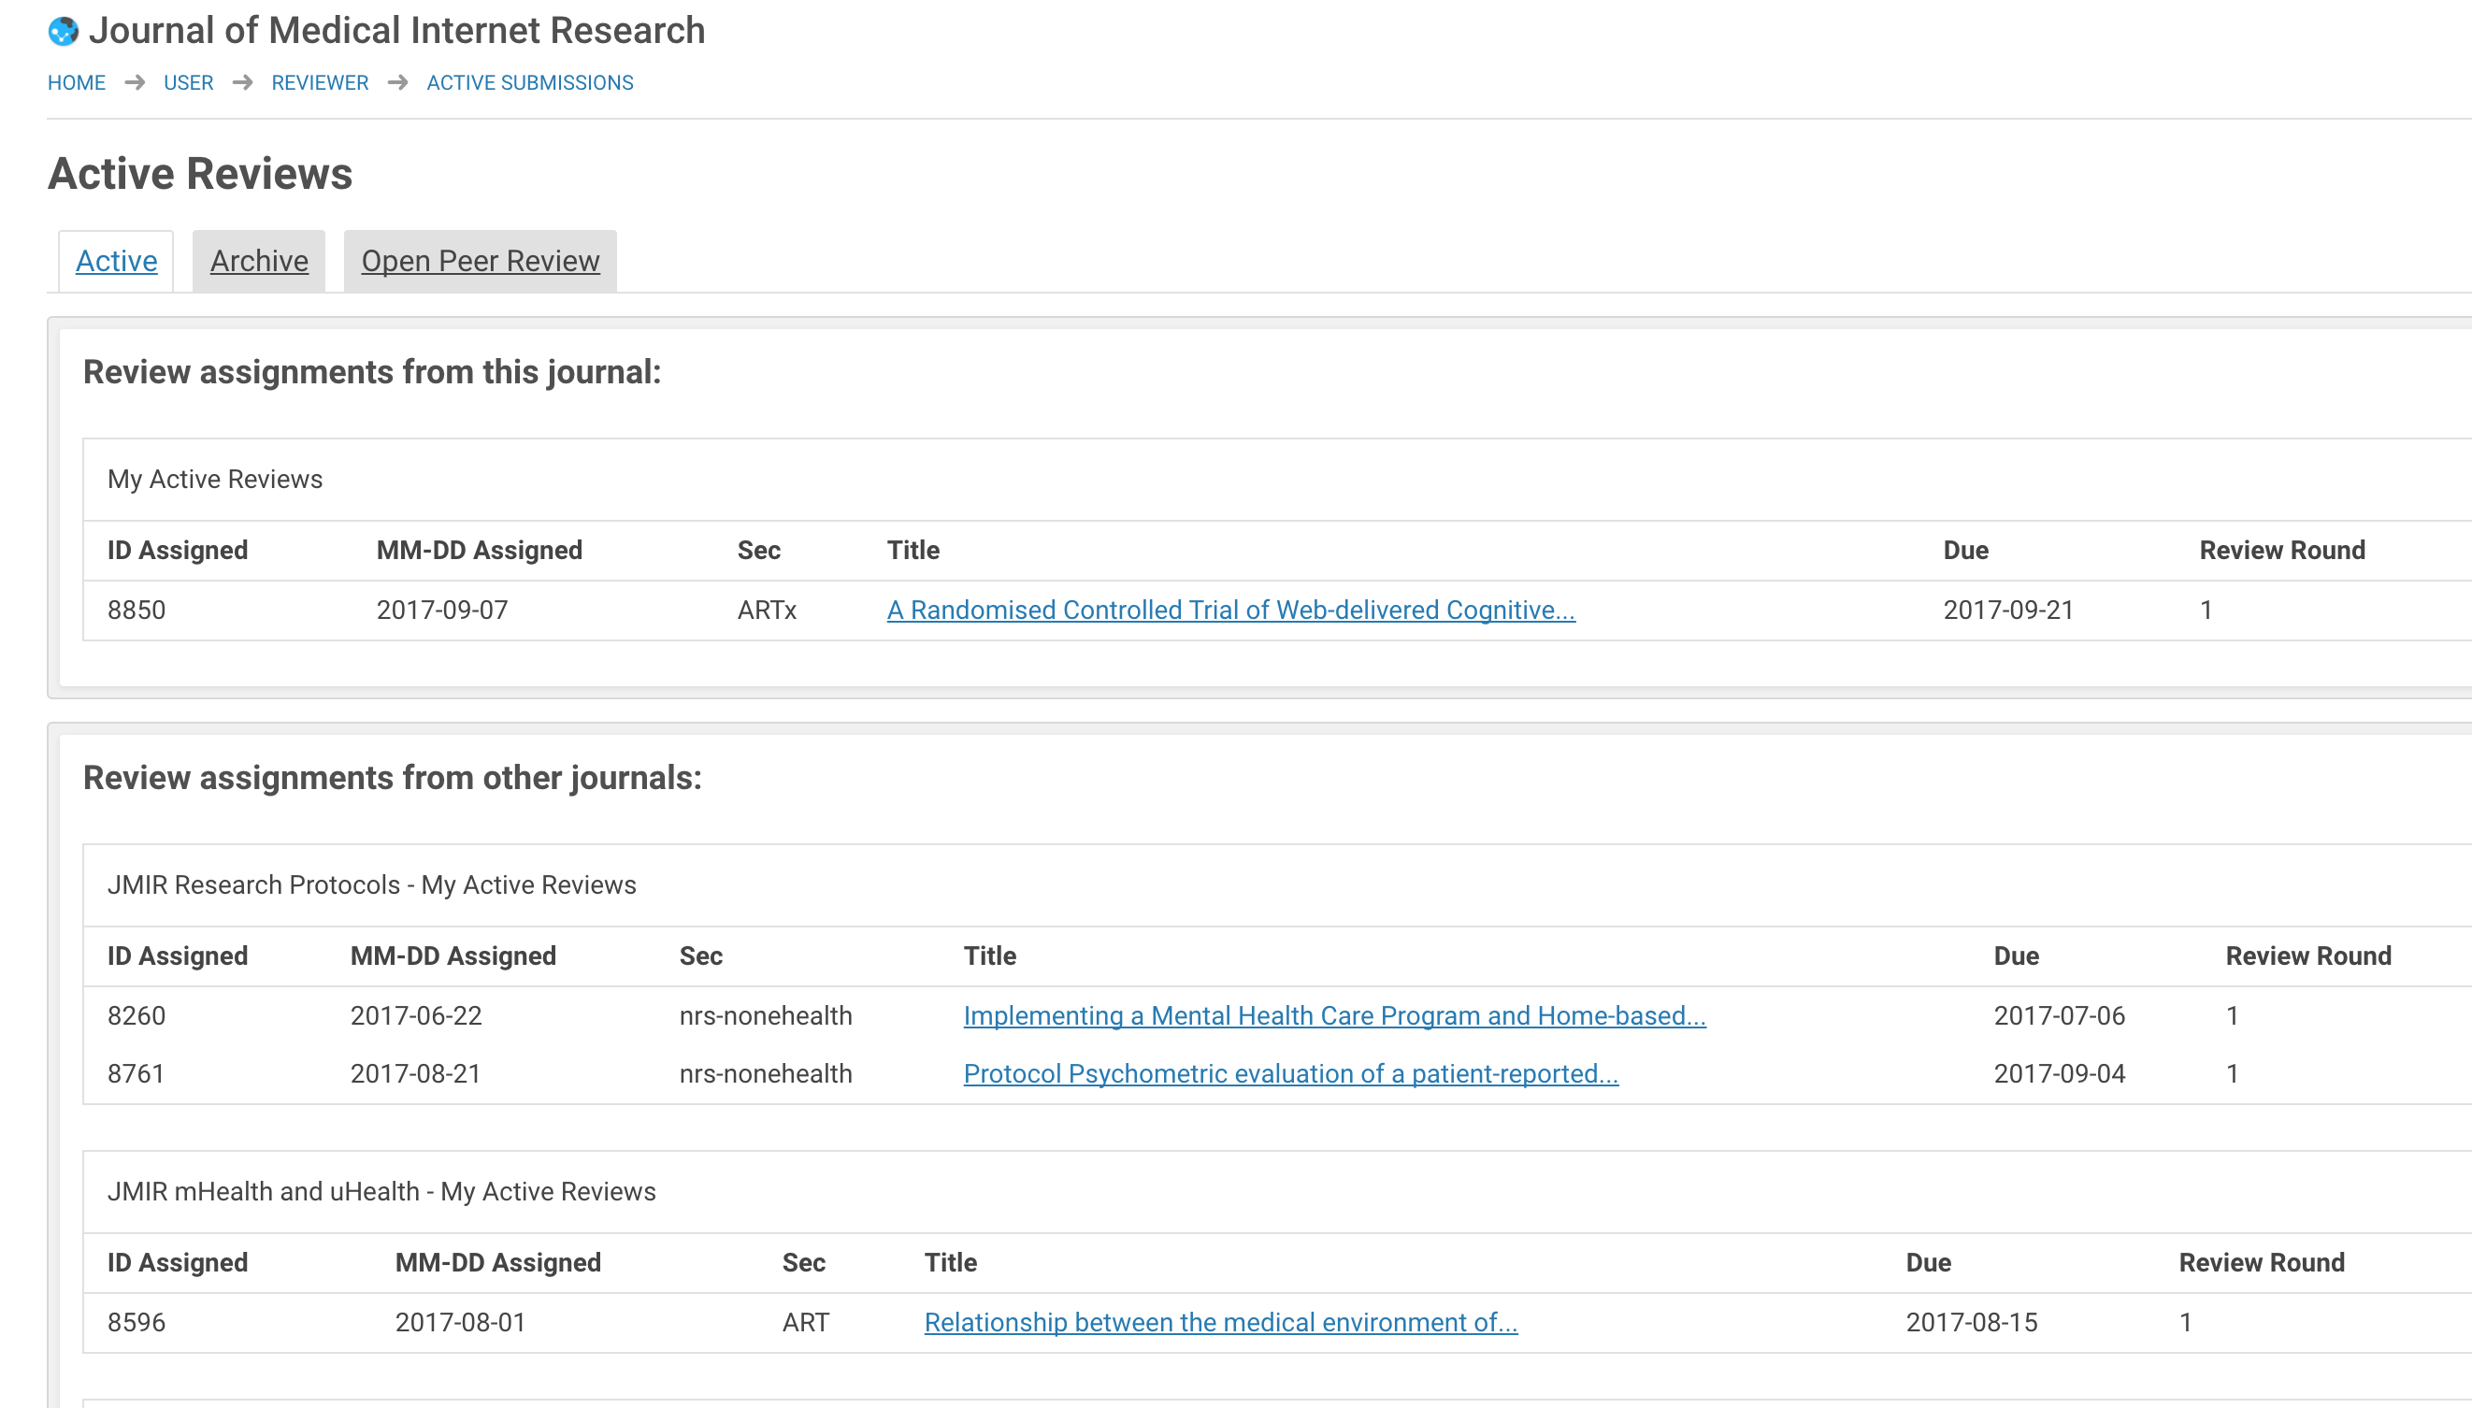This screenshot has height=1408, width=2472.
Task: Click the JMIR mHealth and uHealth table heading
Action: pos(381,1191)
